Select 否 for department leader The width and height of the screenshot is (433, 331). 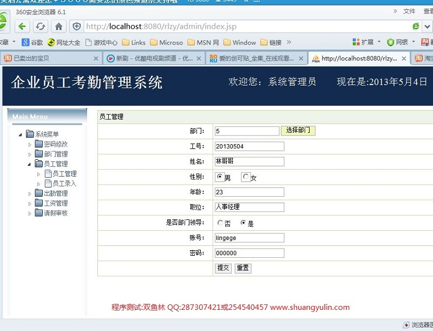coord(220,223)
